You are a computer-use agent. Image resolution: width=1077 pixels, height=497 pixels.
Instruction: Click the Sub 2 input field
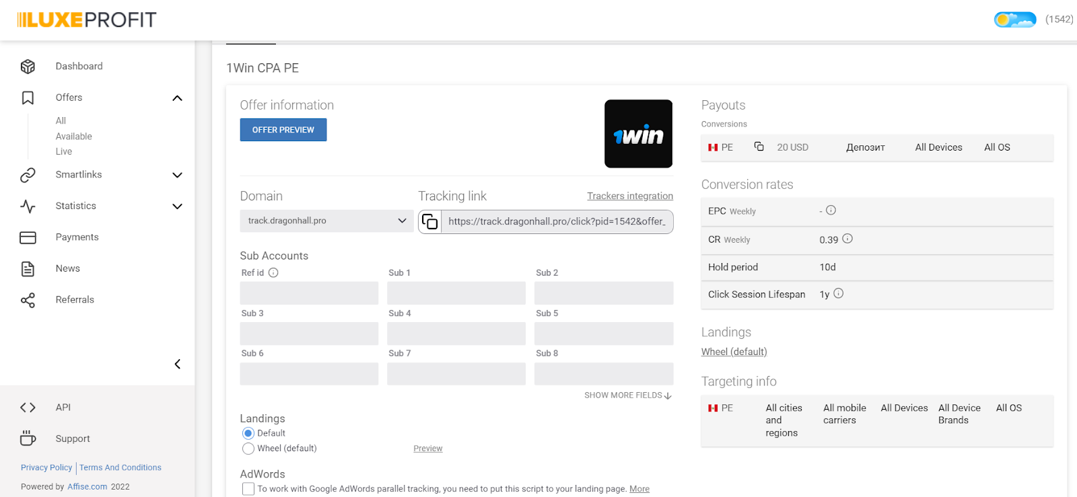pyautogui.click(x=604, y=293)
